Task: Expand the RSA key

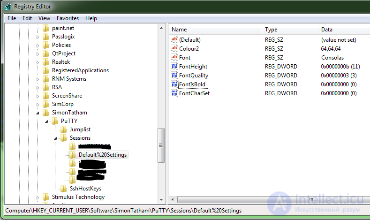Action: coord(38,88)
